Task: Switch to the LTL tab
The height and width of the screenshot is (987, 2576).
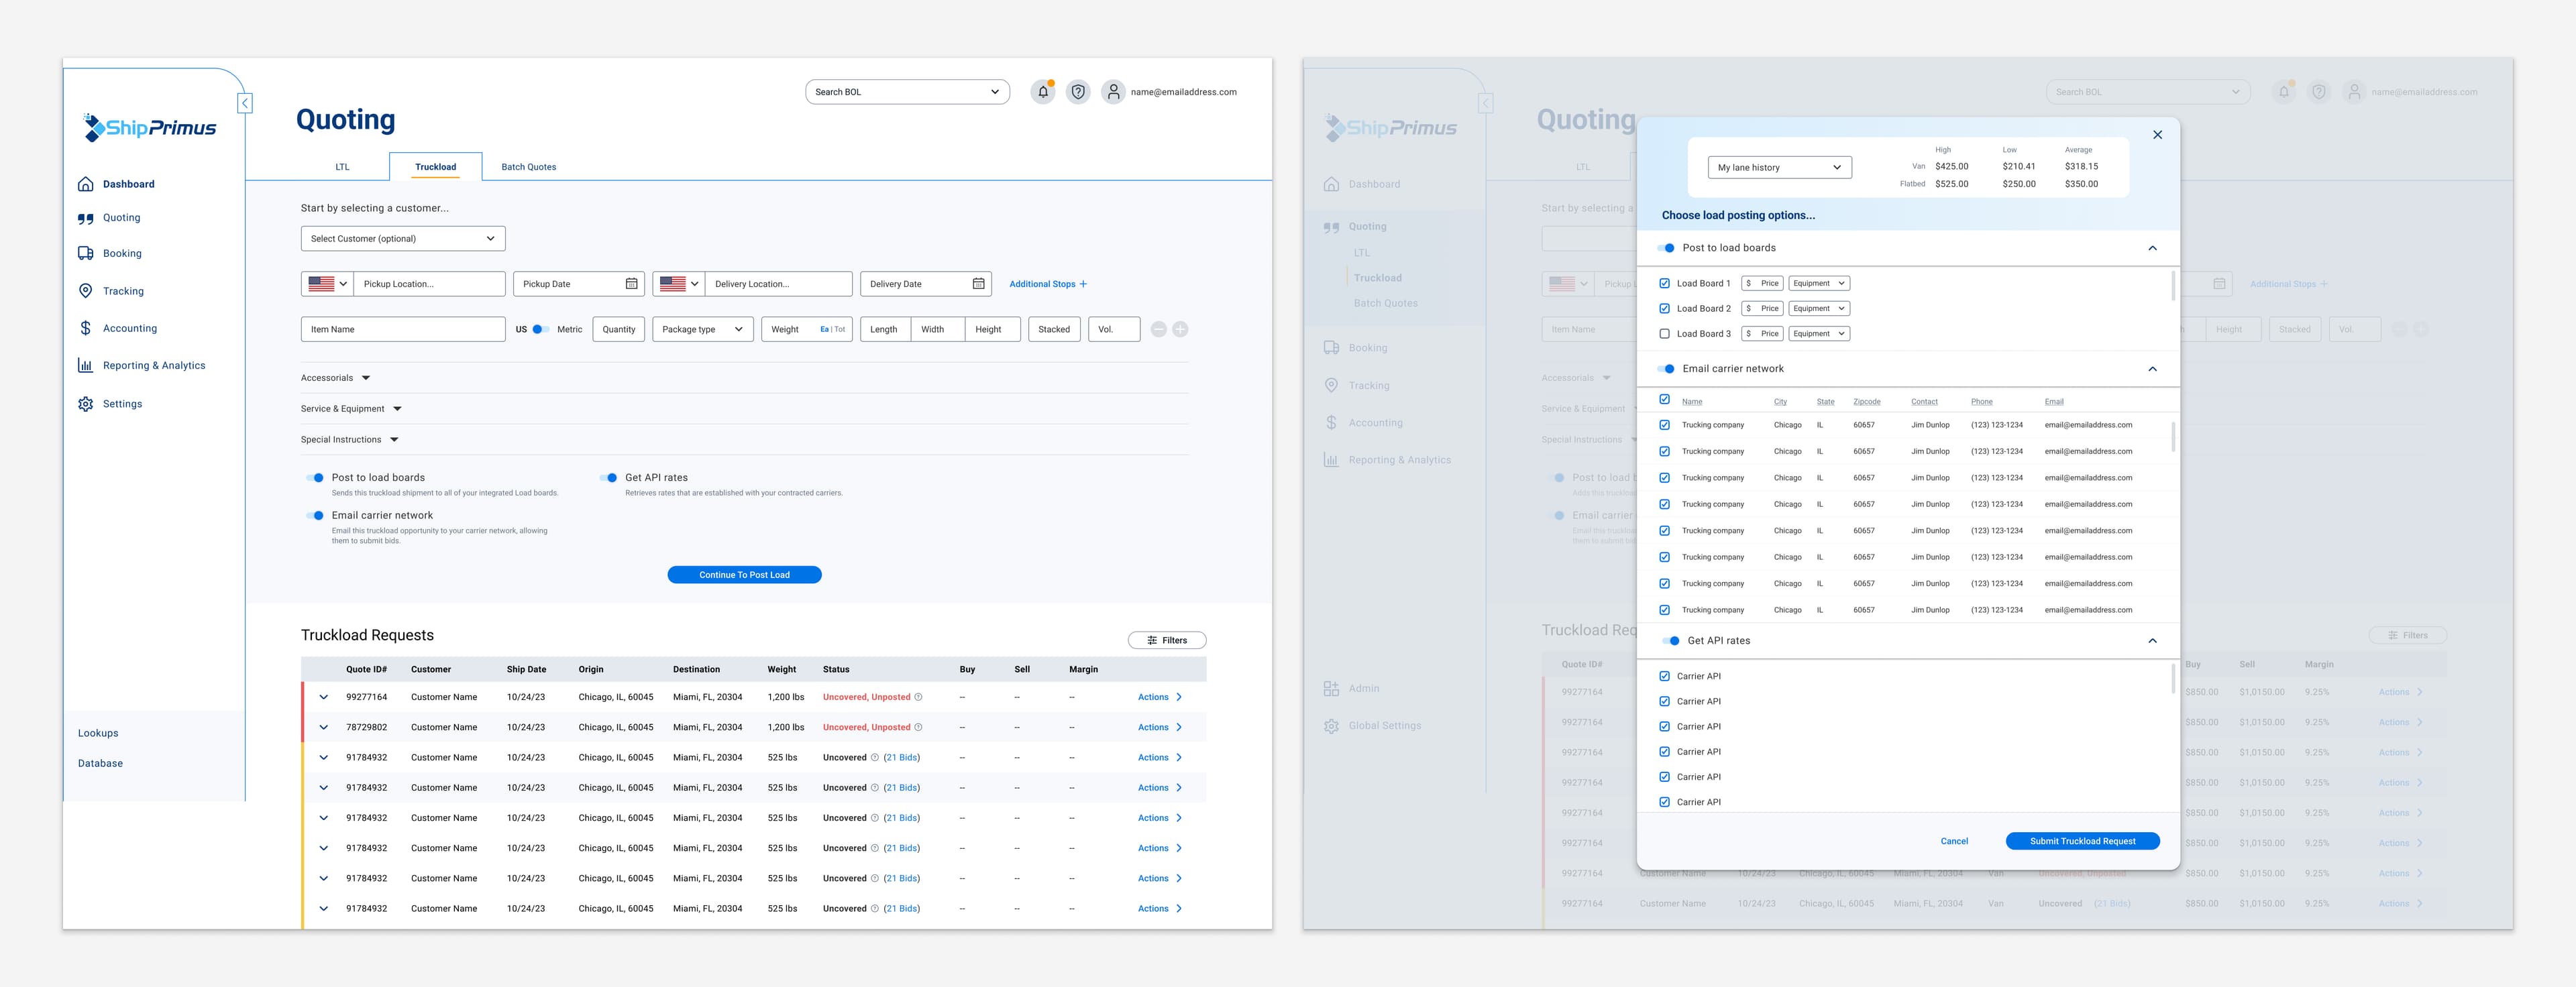Action: tap(342, 167)
